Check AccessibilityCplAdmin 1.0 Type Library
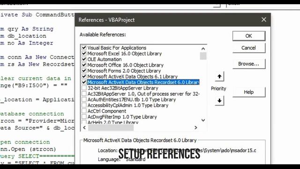Viewport: 300px width, 169px height. pyautogui.click(x=84, y=105)
